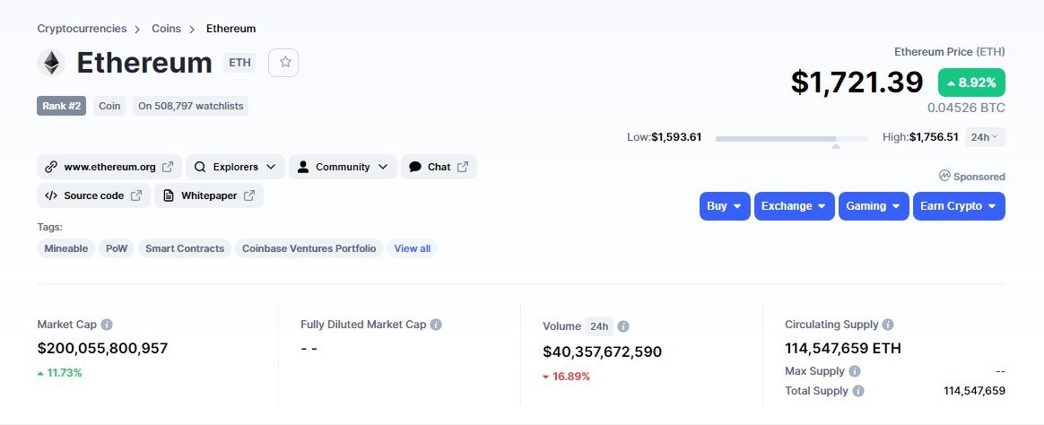This screenshot has width=1044, height=425.
Task: Open the Gaming dropdown button
Action: [x=874, y=206]
